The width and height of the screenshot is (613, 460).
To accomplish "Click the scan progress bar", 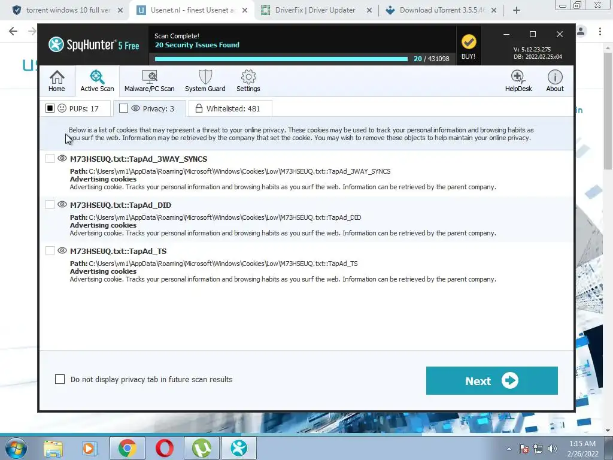I will (281, 59).
